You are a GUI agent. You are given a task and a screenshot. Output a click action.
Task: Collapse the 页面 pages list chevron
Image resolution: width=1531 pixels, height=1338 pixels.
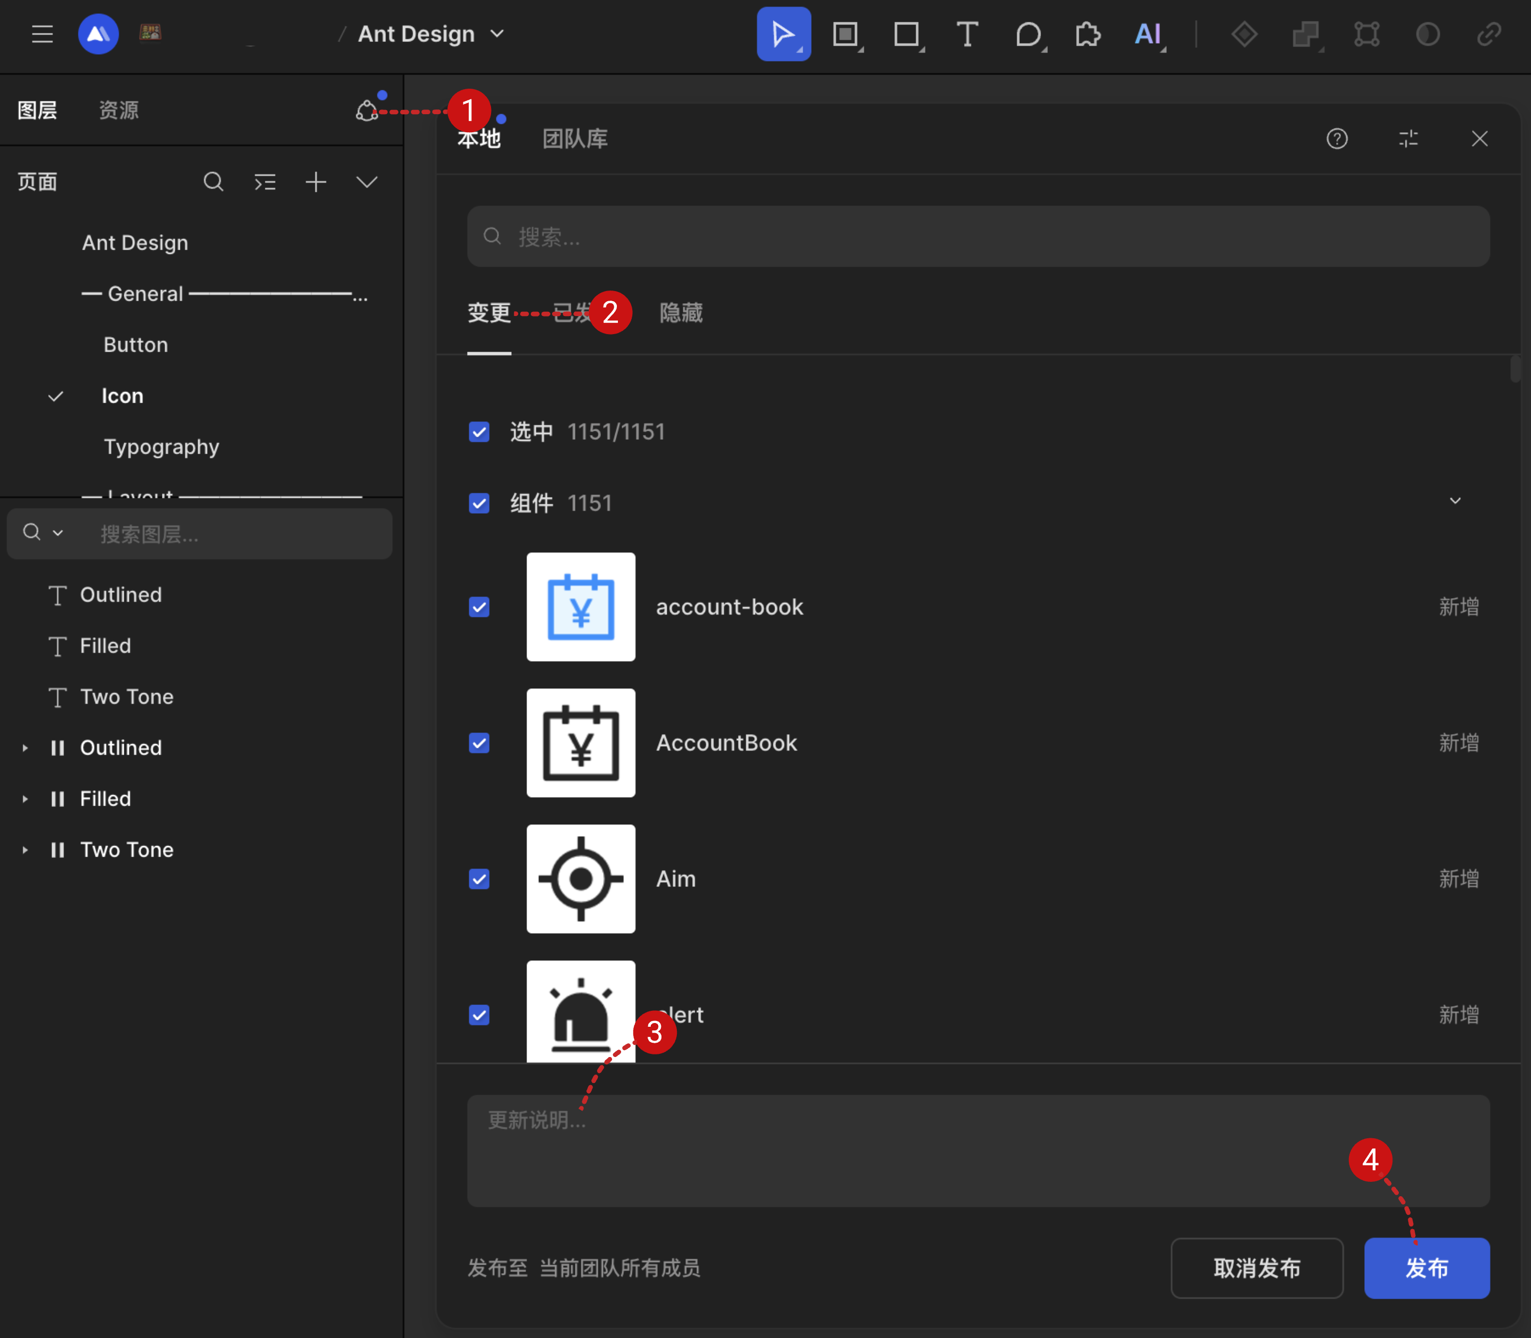point(366,182)
